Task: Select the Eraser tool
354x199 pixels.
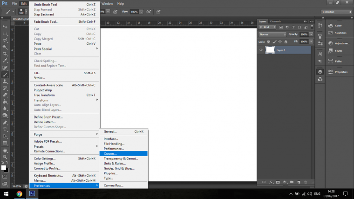Action: pyautogui.click(x=5, y=95)
